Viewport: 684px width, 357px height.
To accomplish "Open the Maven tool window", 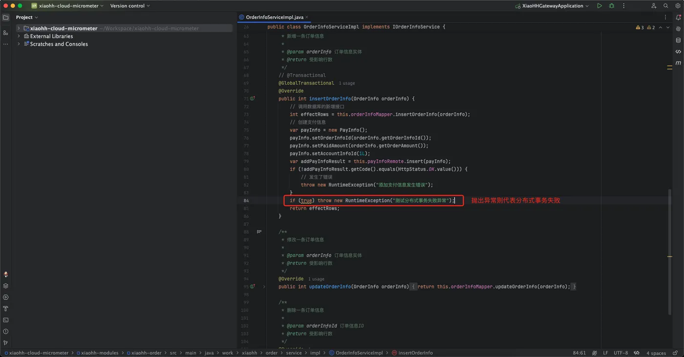I will [678, 63].
